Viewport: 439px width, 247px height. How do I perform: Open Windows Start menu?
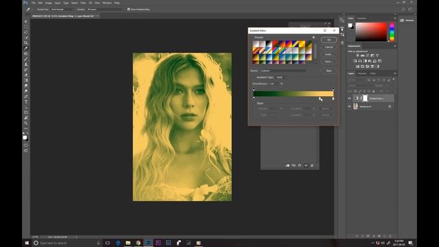click(27, 243)
